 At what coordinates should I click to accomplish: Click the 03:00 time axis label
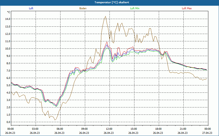[x=35, y=129]
